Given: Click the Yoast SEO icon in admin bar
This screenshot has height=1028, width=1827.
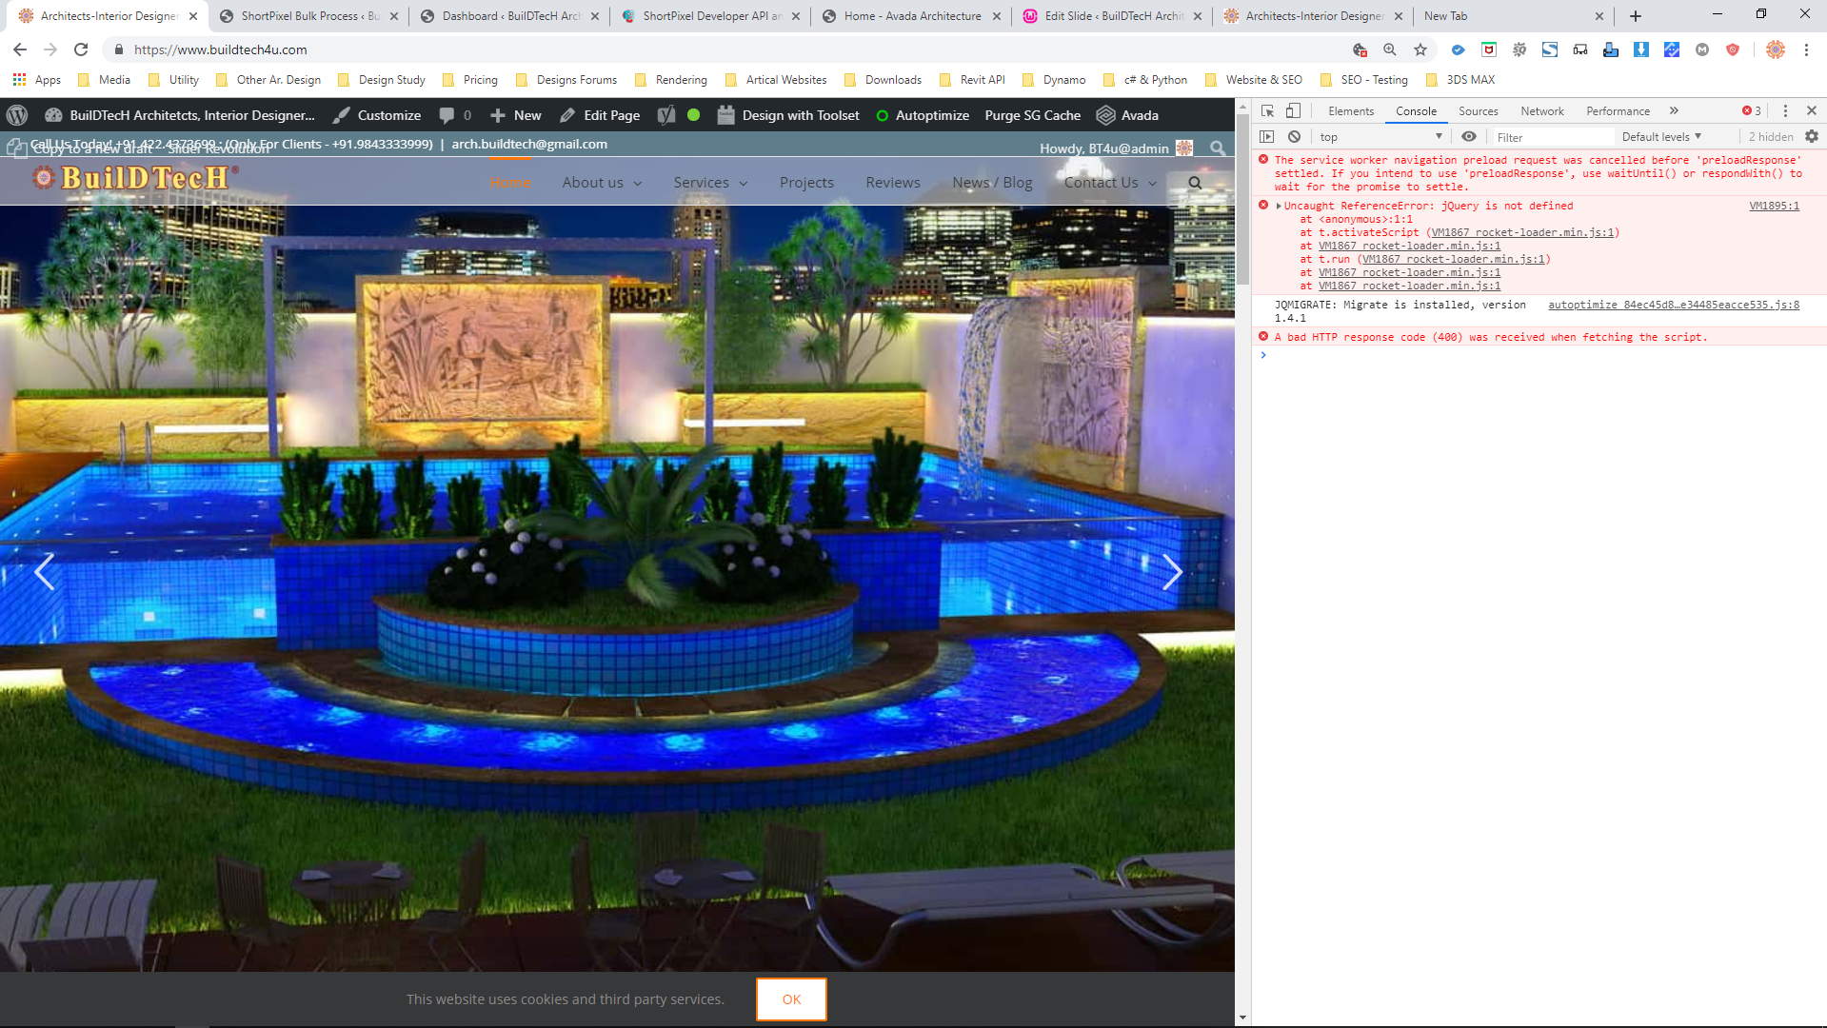Looking at the screenshot, I should pyautogui.click(x=666, y=115).
